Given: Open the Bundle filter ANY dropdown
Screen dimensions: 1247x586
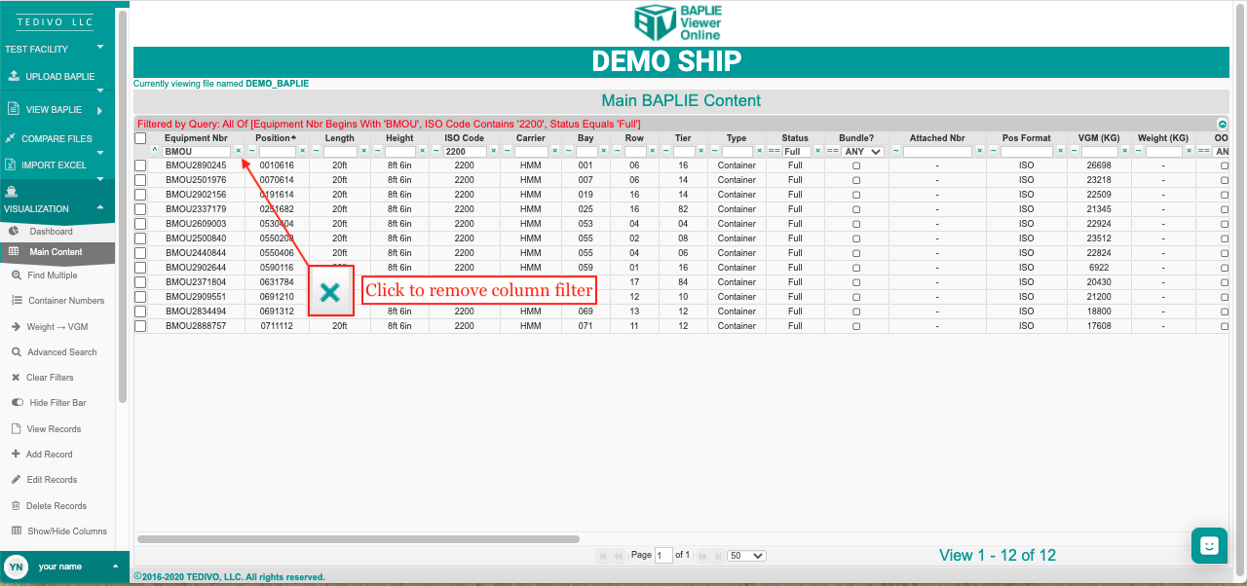Looking at the screenshot, I should point(863,152).
